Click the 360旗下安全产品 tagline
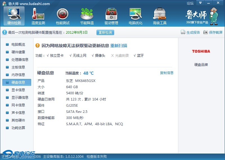This screenshot has height=160, width=225. (x=197, y=22)
